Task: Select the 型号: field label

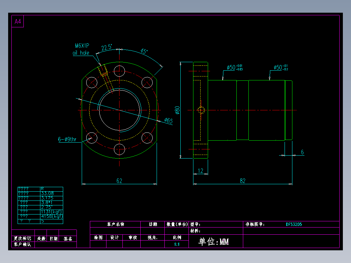Action: pos(195,224)
